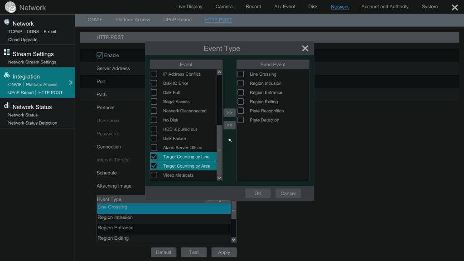Click the Network Status bar-chart icon

[x=7, y=107]
